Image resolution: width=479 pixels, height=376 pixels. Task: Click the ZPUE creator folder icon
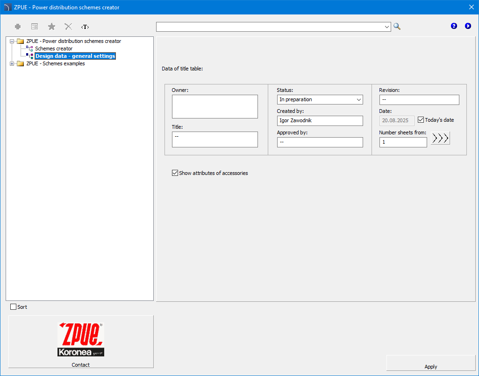[x=21, y=41]
